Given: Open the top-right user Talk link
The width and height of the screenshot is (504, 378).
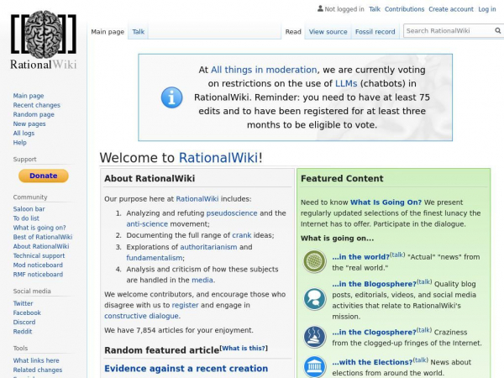Looking at the screenshot, I should [x=375, y=9].
